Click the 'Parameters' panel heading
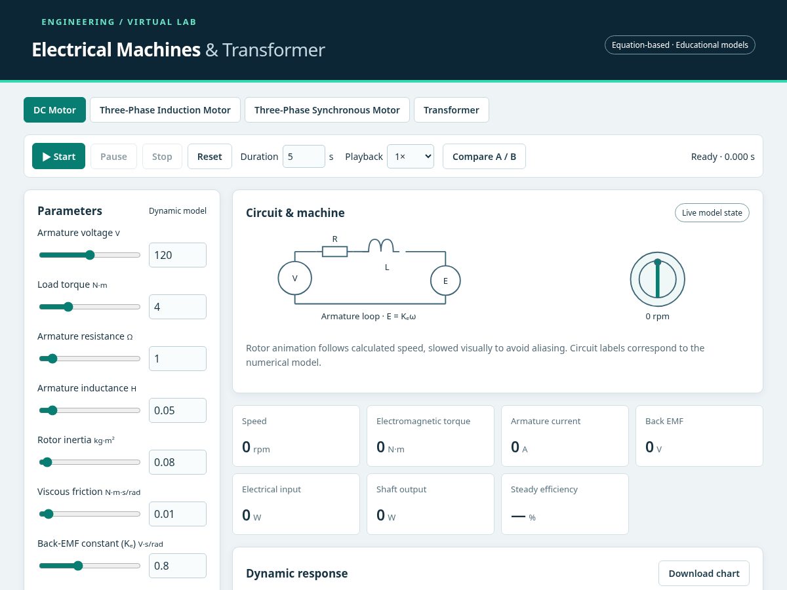 70,211
